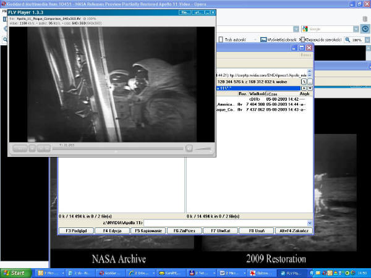Image resolution: width=371 pixels, height=278 pixels.
Task: Open the command line history dropdown
Action: click(x=310, y=223)
